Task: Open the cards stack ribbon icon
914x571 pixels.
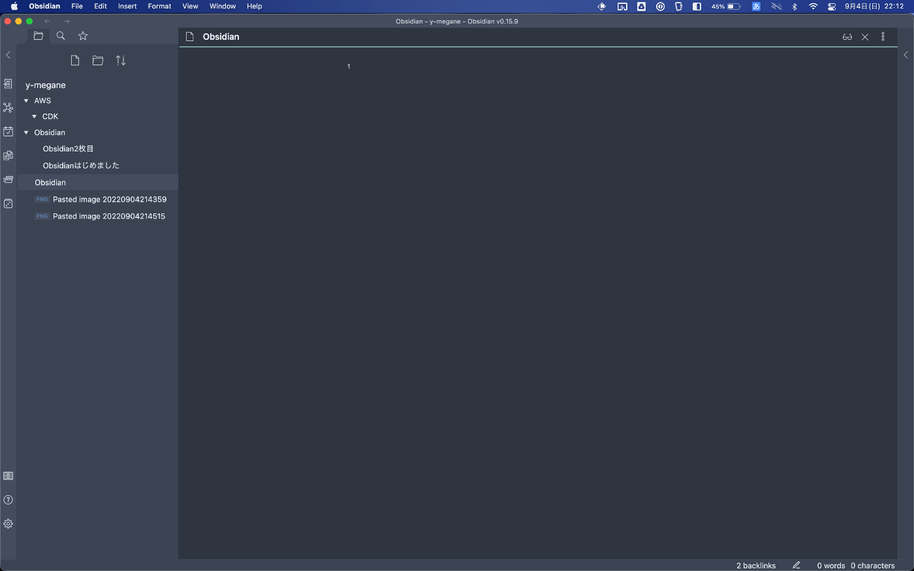Action: pos(8,179)
